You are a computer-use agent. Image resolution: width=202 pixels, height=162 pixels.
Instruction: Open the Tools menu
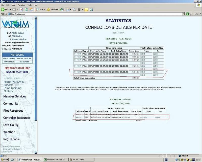pyautogui.click(x=30, y=5)
